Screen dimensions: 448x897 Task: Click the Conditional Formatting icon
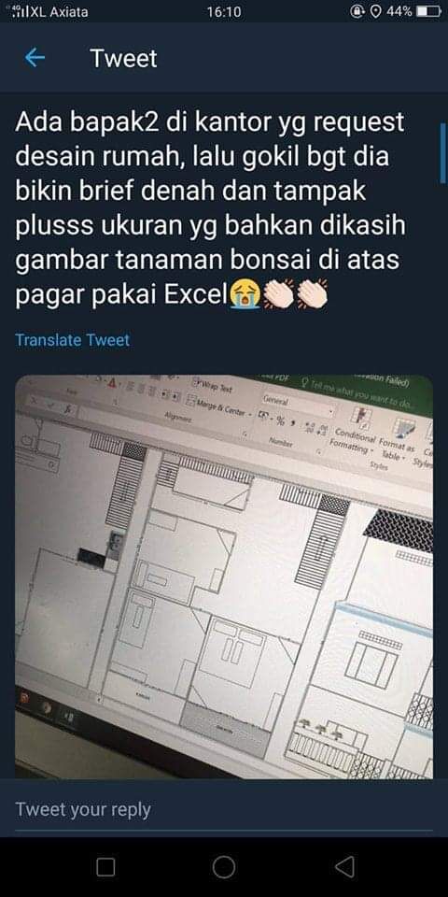click(360, 420)
